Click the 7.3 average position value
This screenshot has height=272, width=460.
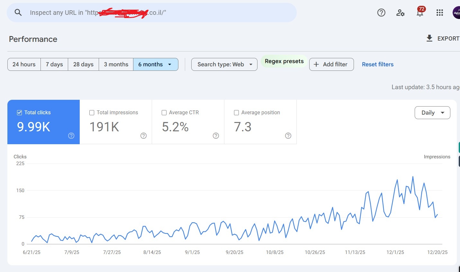243,127
